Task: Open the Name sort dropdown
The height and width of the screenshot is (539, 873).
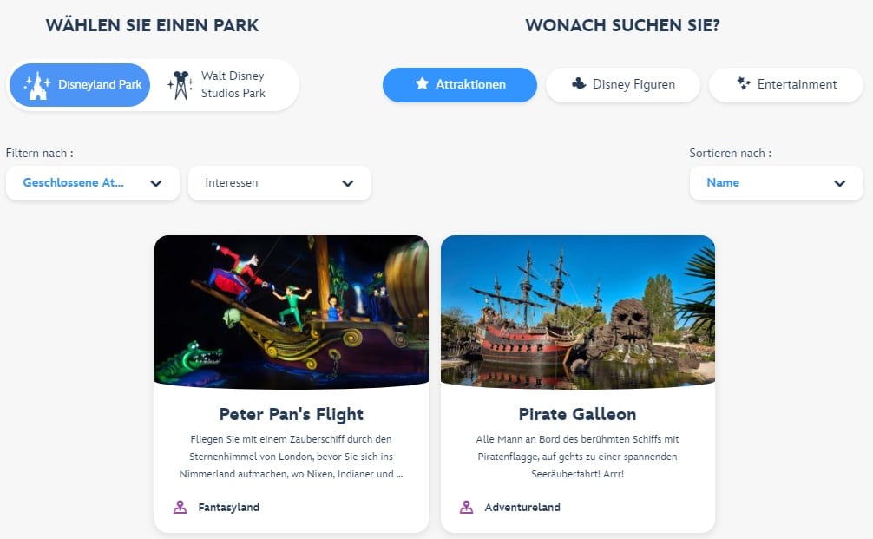Action: tap(776, 182)
